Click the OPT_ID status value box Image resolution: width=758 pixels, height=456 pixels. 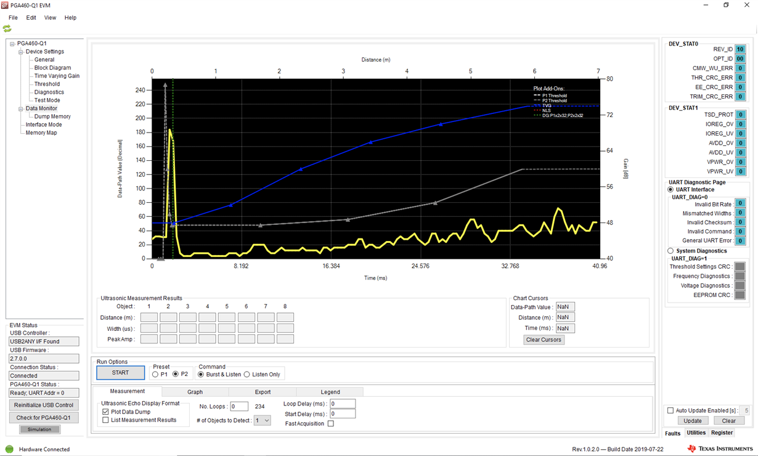740,59
